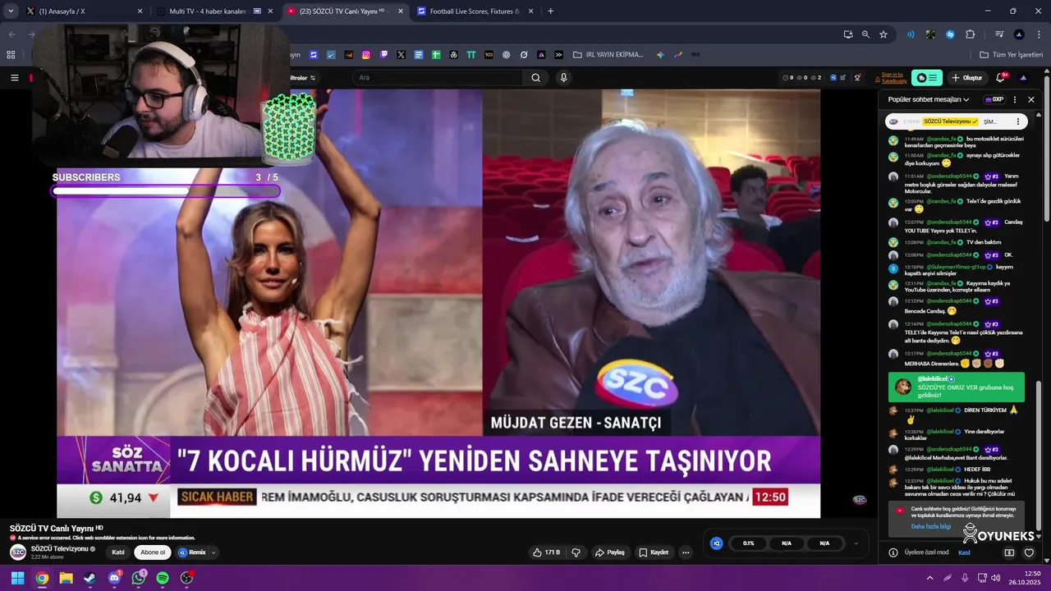Open Tüm Yer İşaretleri bookmarks folder

[1011, 55]
